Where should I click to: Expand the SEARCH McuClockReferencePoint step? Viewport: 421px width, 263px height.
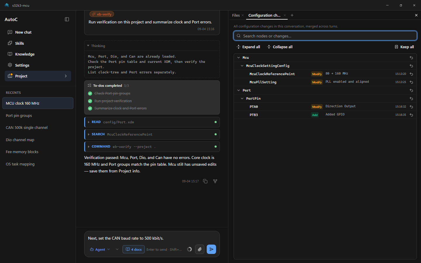[152, 134]
